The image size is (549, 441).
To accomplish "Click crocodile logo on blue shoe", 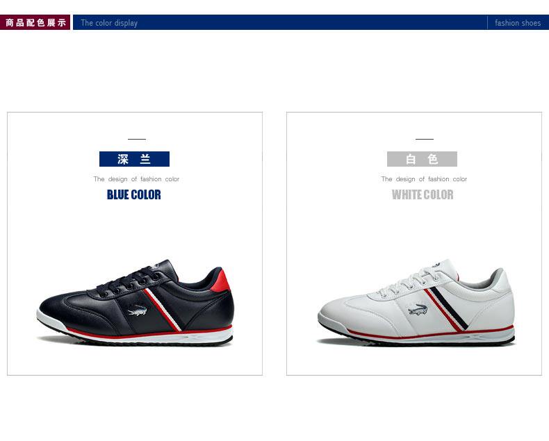I will [x=138, y=310].
